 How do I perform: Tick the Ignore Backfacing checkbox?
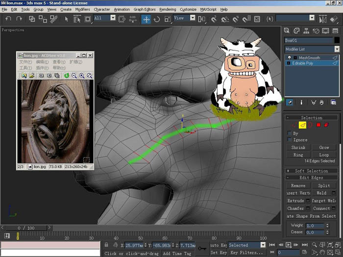(290, 140)
